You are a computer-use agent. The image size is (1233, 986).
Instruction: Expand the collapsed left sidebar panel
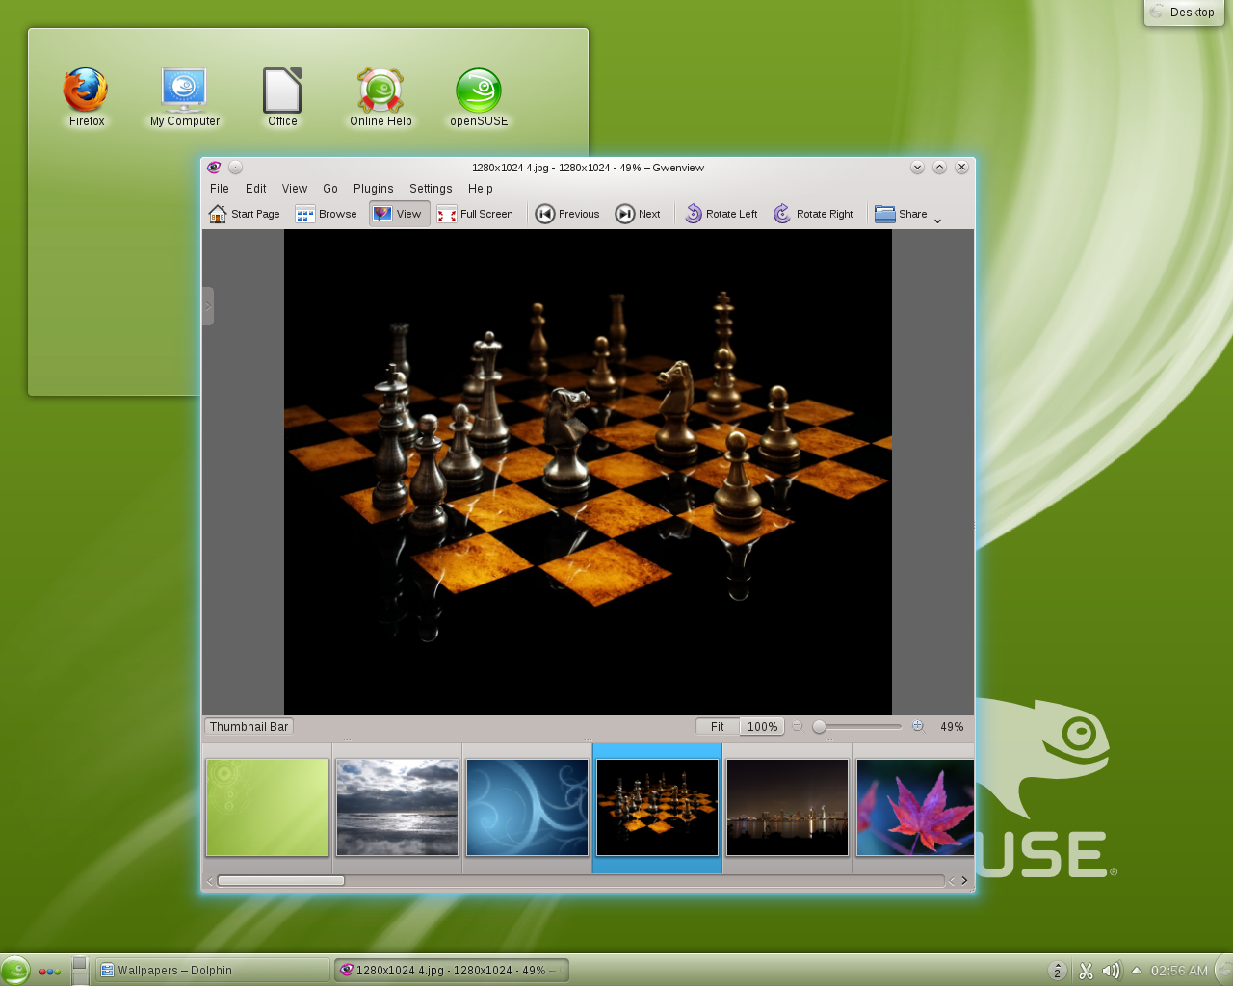[x=208, y=305]
